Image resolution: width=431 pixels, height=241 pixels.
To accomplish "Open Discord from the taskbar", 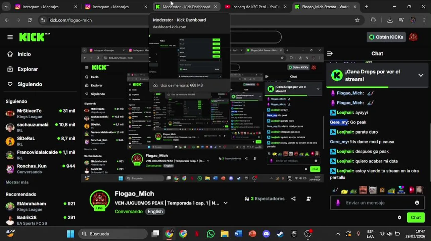I will (266, 234).
